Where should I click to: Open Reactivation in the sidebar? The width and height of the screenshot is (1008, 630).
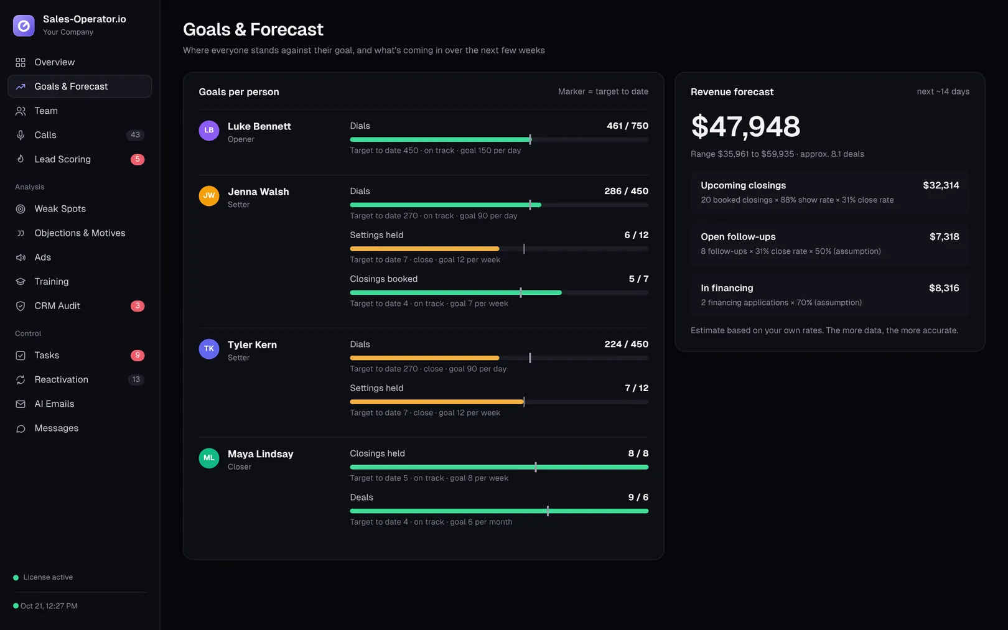tap(80, 380)
